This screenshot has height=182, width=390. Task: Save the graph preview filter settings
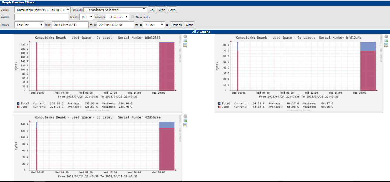pos(172,10)
